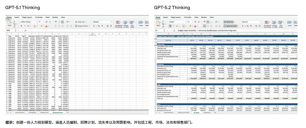Add new sheet in GPT-5.1 window
The image size is (306, 128).
click(68, 112)
